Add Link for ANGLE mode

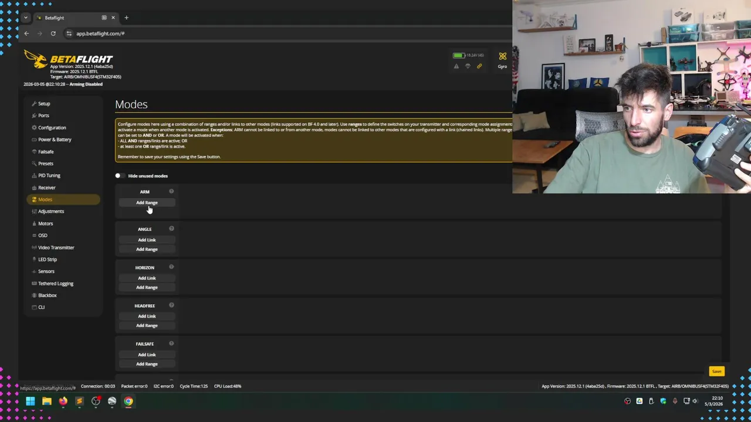pyautogui.click(x=147, y=240)
